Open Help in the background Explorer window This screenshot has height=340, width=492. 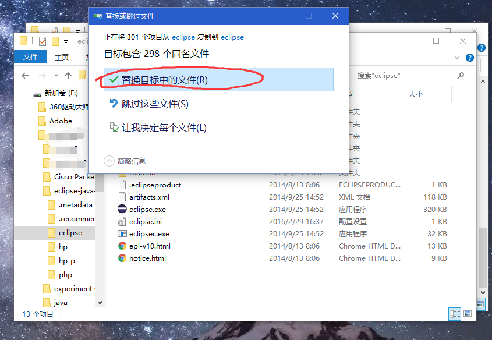(482, 48)
